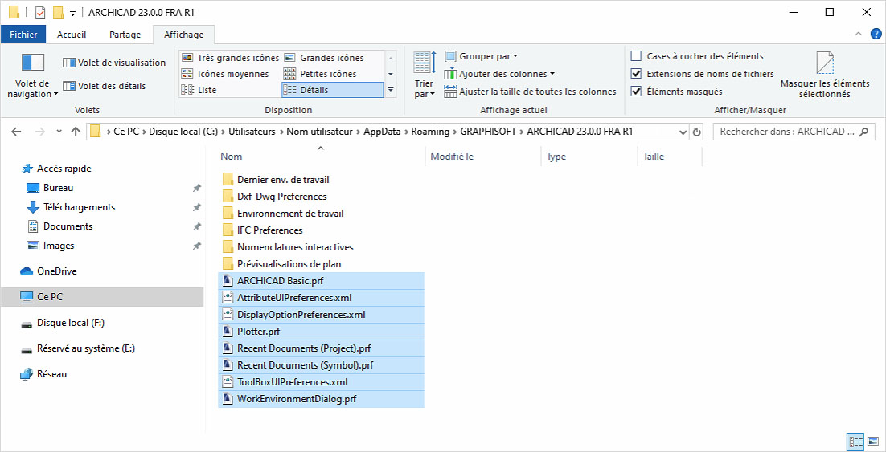Go forward with the right arrow
The height and width of the screenshot is (452, 886).
pyautogui.click(x=39, y=132)
